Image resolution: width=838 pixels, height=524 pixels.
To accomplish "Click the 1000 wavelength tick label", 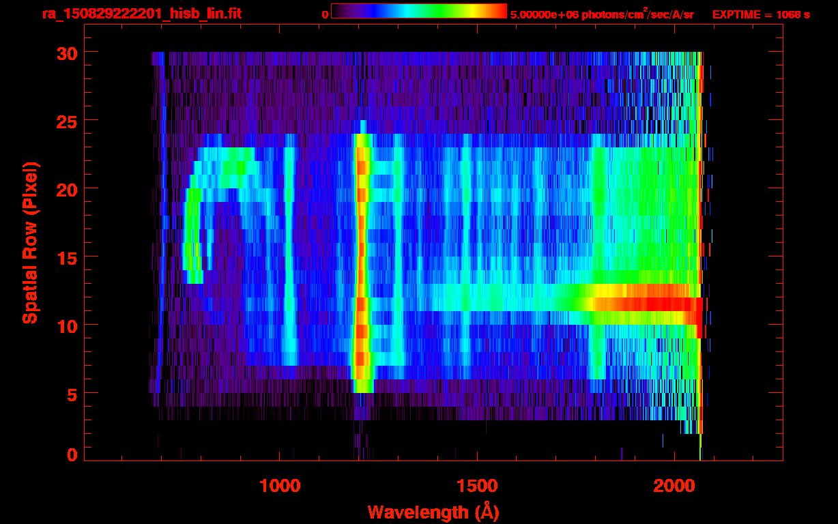I will tap(280, 486).
